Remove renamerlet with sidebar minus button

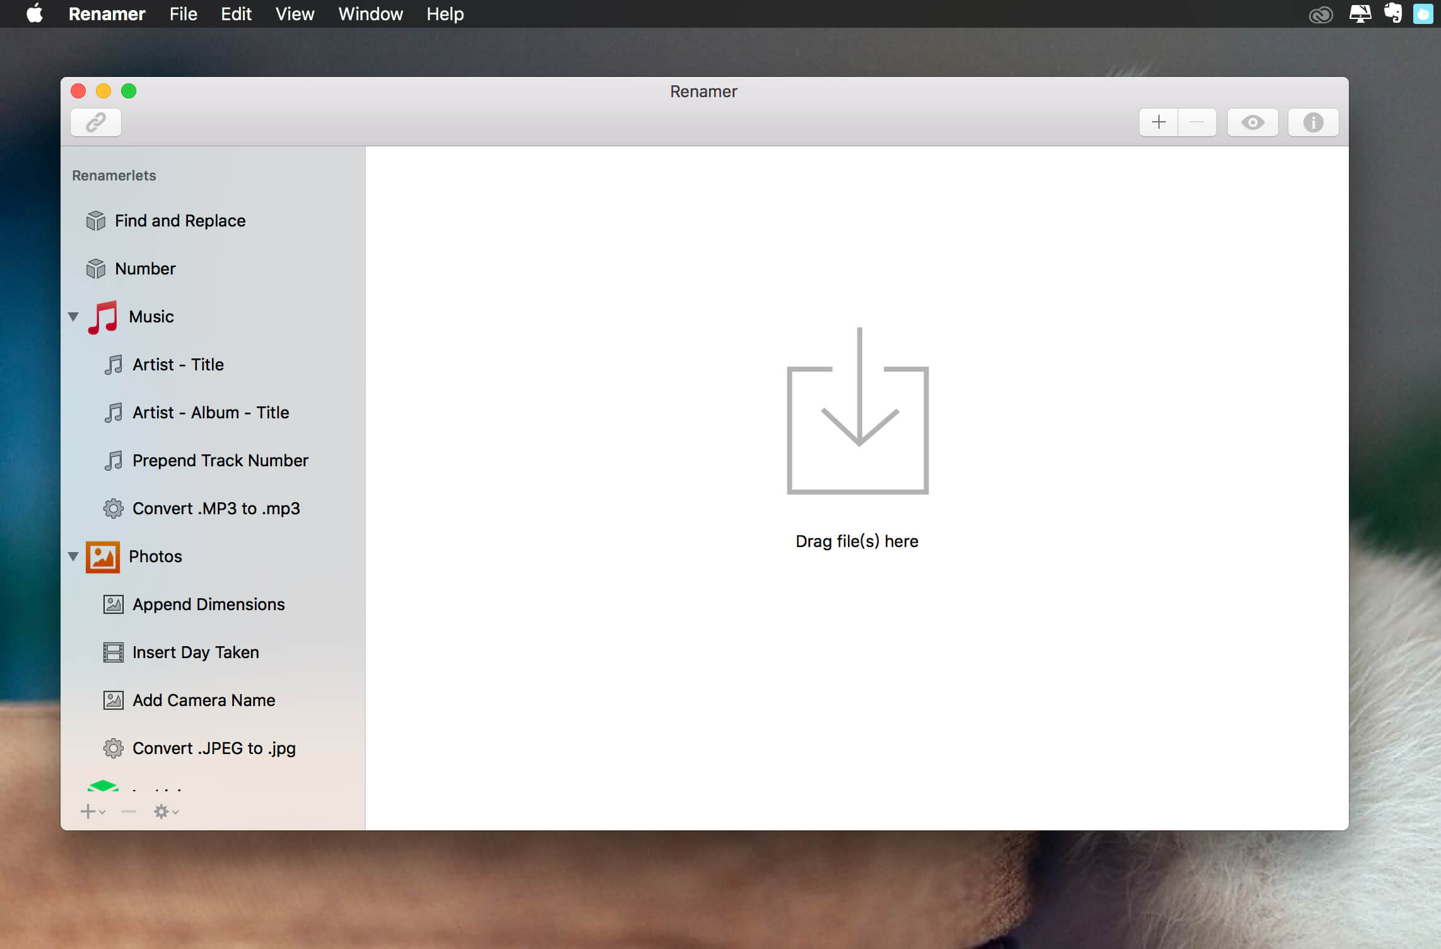point(129,811)
